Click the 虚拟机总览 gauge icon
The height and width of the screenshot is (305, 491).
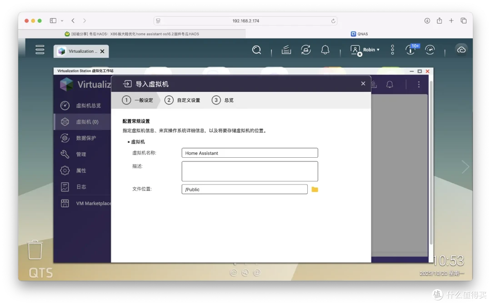(65, 105)
